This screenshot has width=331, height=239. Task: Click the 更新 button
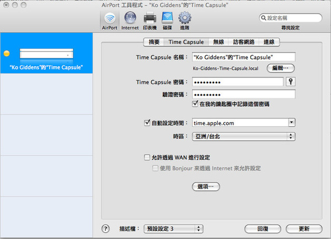click(304, 229)
